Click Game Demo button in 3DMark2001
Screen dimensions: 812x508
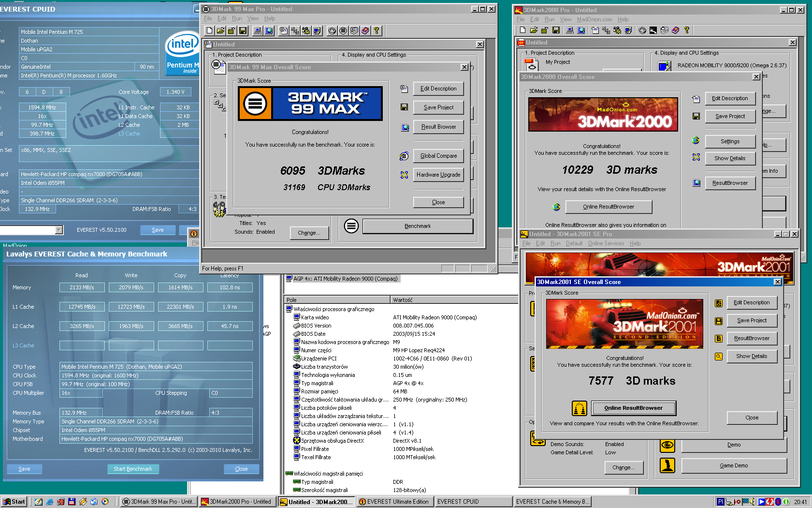(x=734, y=466)
